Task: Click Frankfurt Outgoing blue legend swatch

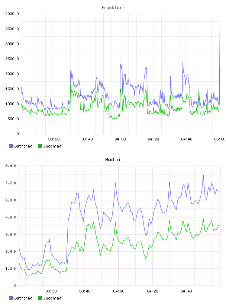Action: click(x=11, y=146)
